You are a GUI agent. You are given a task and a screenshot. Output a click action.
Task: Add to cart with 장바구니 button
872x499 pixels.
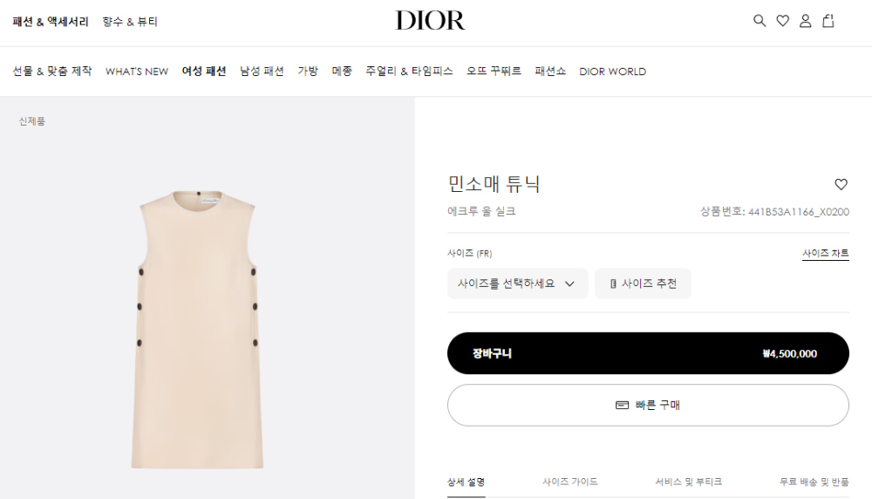[x=648, y=353]
